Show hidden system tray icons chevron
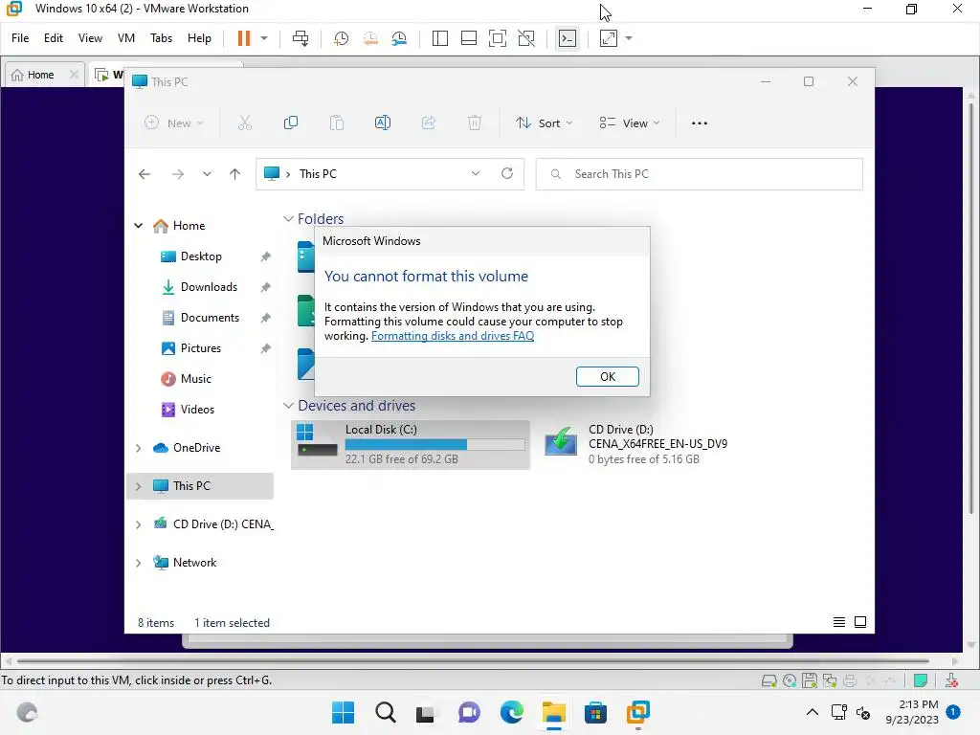Viewport: 980px width, 735px height. (812, 712)
